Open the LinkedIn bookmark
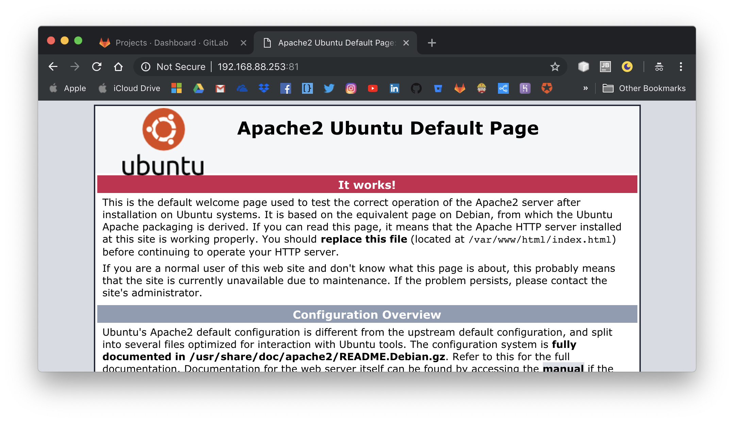Viewport: 734px width, 422px height. pos(395,88)
